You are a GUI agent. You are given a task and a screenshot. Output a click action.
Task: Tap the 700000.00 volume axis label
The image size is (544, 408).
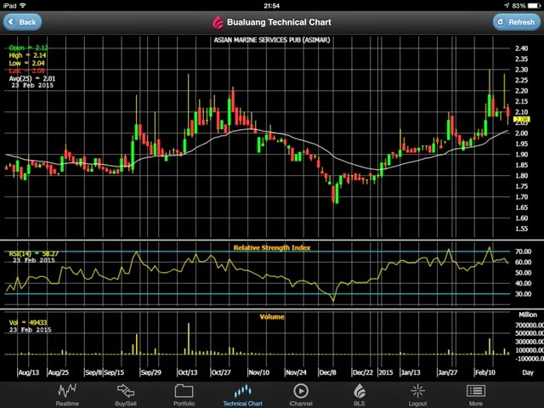530,325
